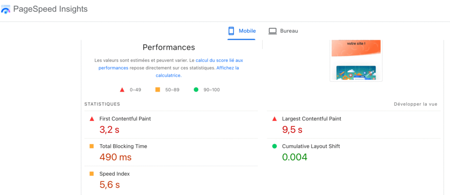The height and width of the screenshot is (195, 450).
Task: Click the red triangle legend icon for 0–49
Action: tap(122, 90)
